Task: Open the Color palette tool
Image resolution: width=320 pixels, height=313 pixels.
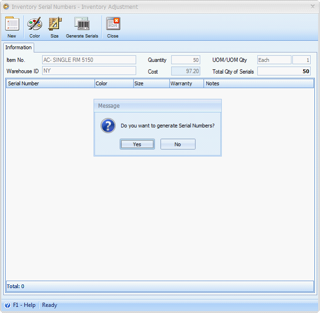Action: [35, 24]
